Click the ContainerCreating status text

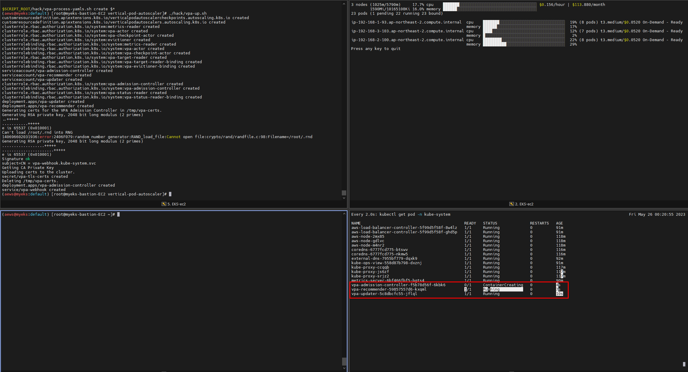[x=503, y=285]
